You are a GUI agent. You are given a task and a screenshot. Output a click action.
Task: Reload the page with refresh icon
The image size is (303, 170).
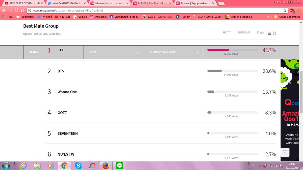(16, 11)
